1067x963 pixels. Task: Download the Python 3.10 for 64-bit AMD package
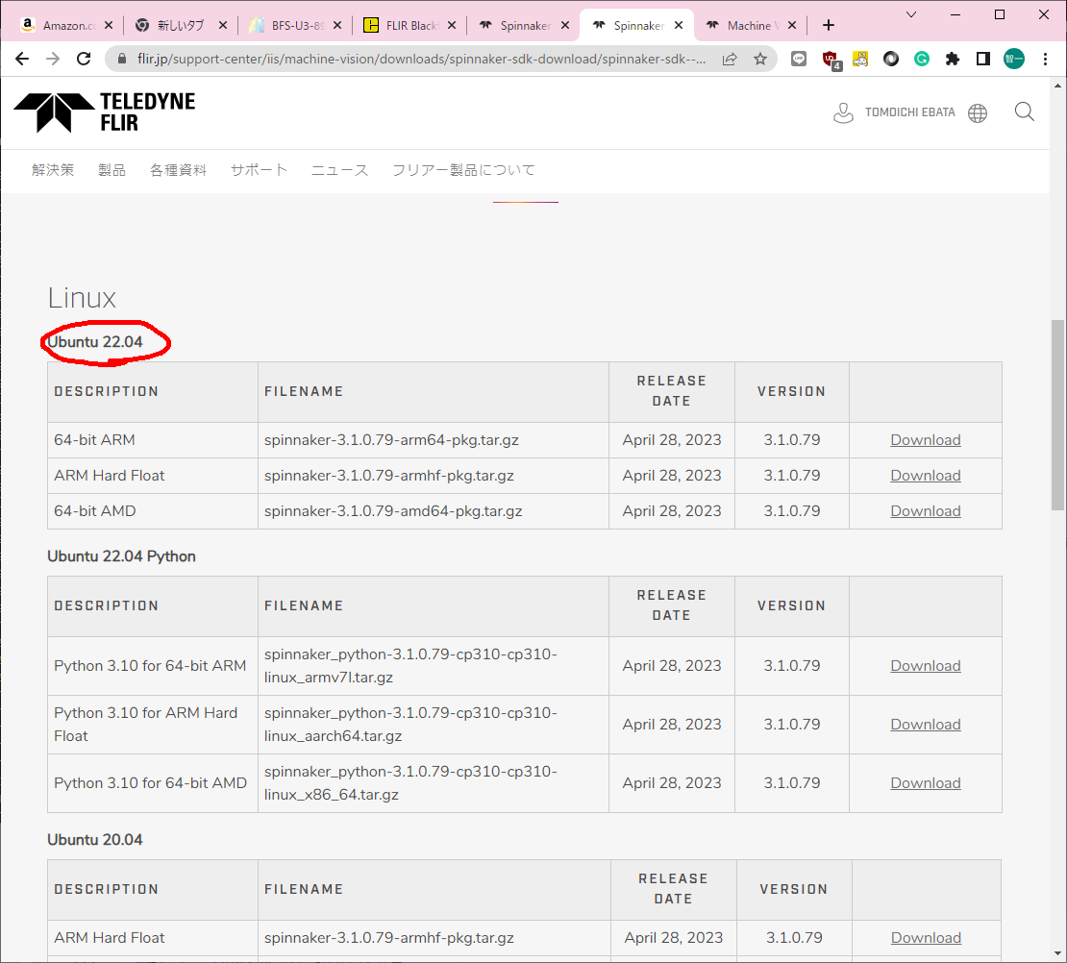tap(925, 783)
